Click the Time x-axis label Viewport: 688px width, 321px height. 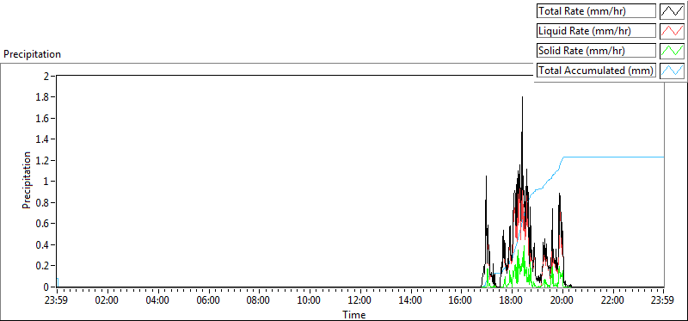pyautogui.click(x=354, y=314)
